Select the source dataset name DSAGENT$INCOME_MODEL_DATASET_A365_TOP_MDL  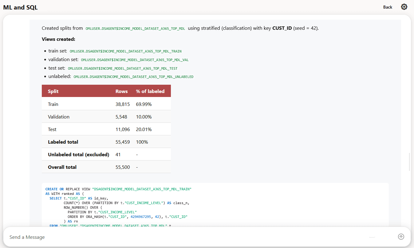[135, 29]
